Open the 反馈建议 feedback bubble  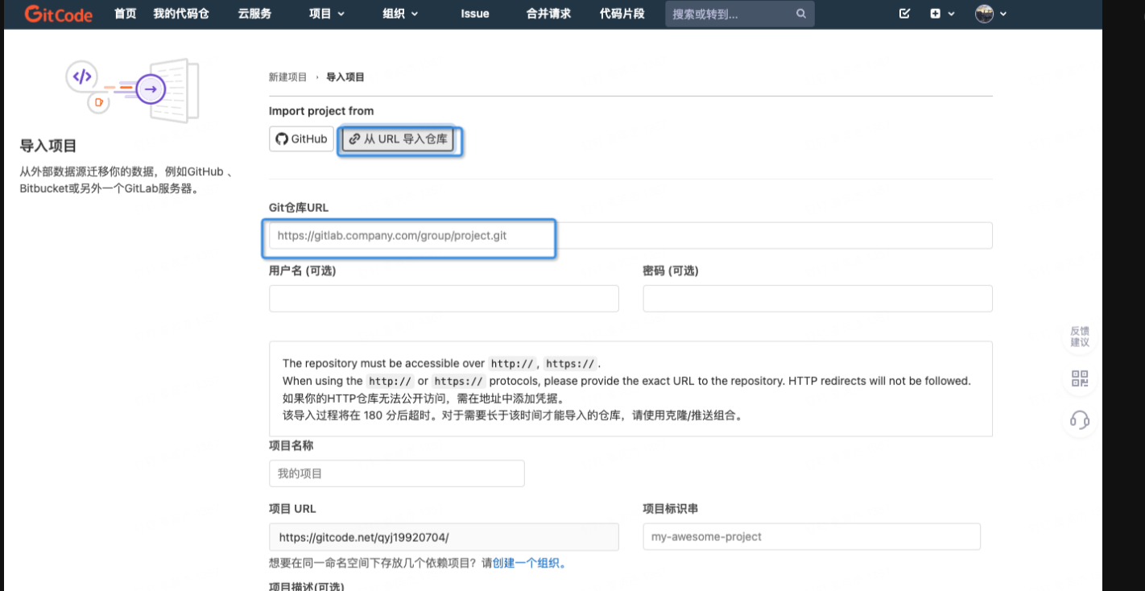(x=1079, y=335)
